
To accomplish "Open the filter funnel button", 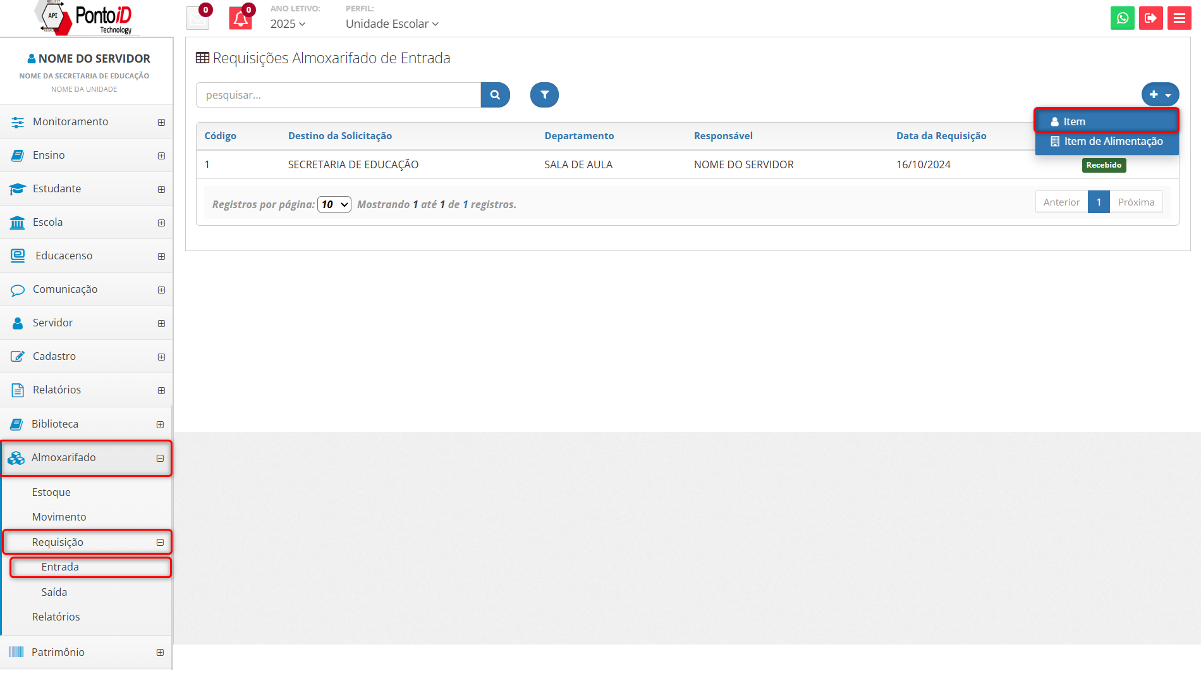I will (x=544, y=95).
